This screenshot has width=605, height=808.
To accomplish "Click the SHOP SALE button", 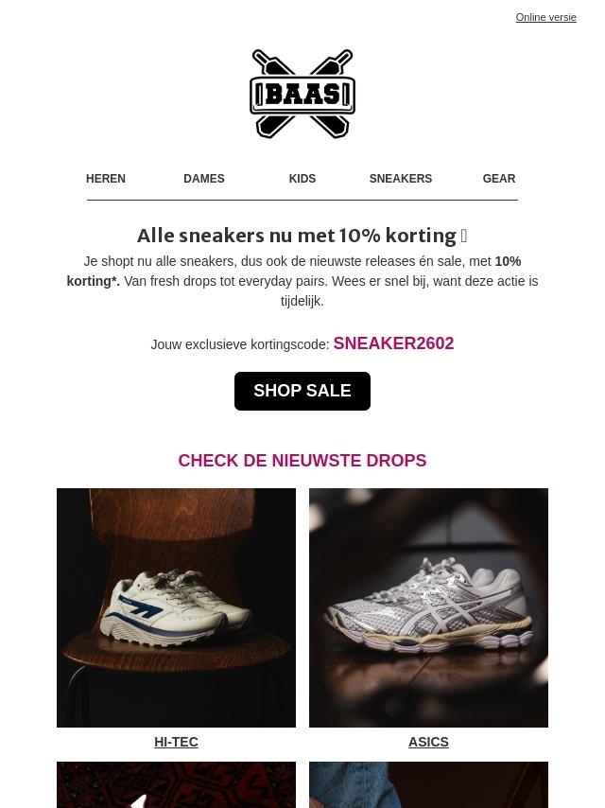I will point(302,391).
